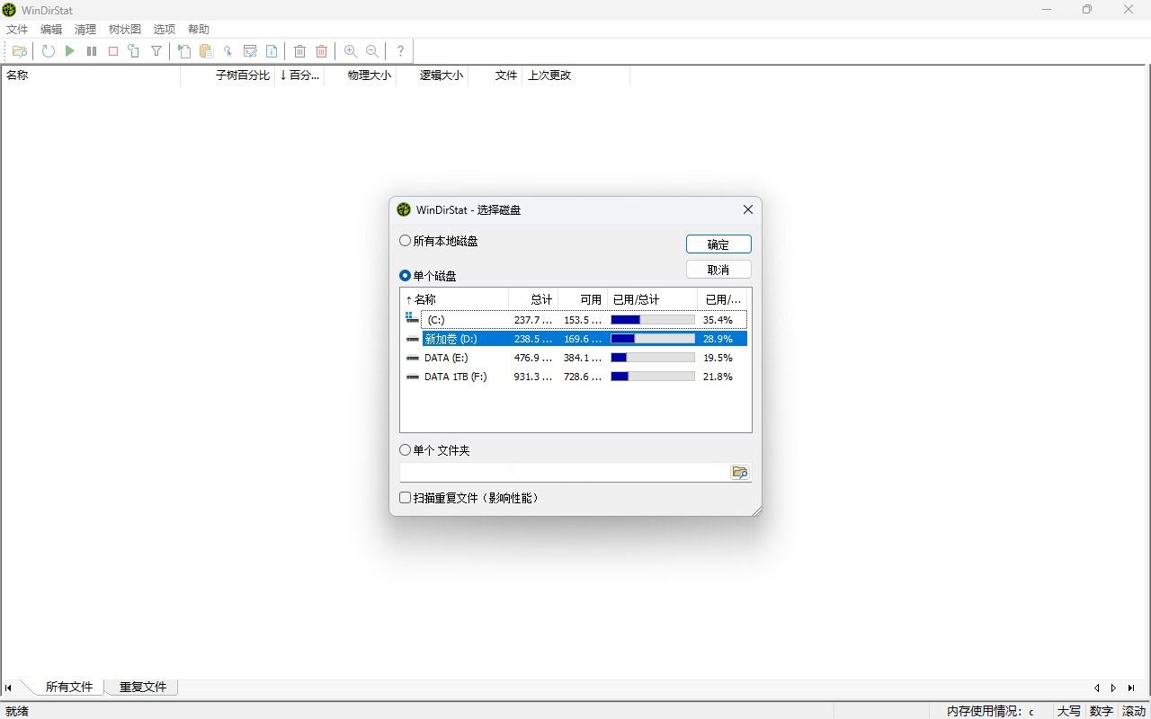Click the pause scan toolbar icon
Viewport: 1151px width, 719px height.
coord(92,51)
